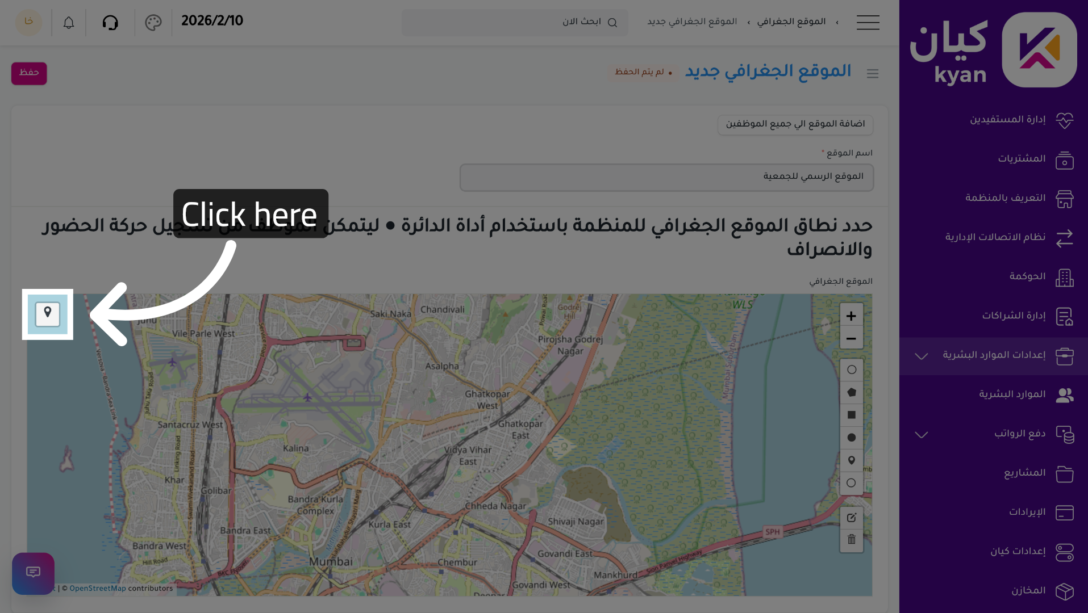Select the polygon draw tool

tap(851, 392)
